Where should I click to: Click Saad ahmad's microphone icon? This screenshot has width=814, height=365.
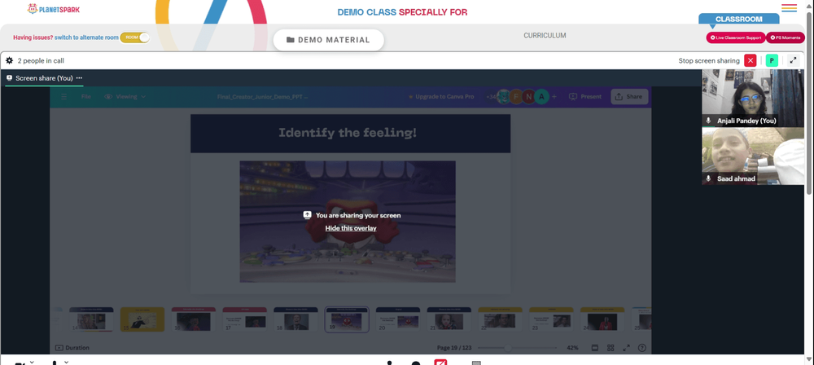coord(709,179)
